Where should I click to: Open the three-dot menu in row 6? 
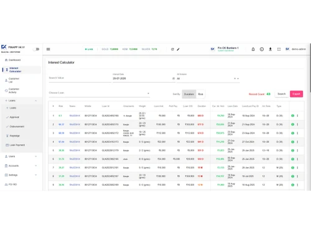(x=297, y=159)
